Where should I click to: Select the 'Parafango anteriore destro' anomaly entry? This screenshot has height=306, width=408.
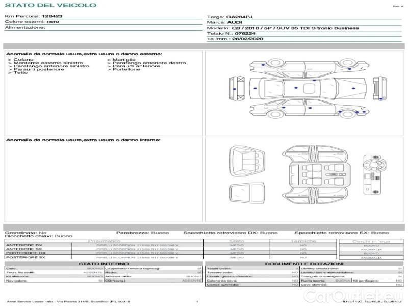click(149, 63)
